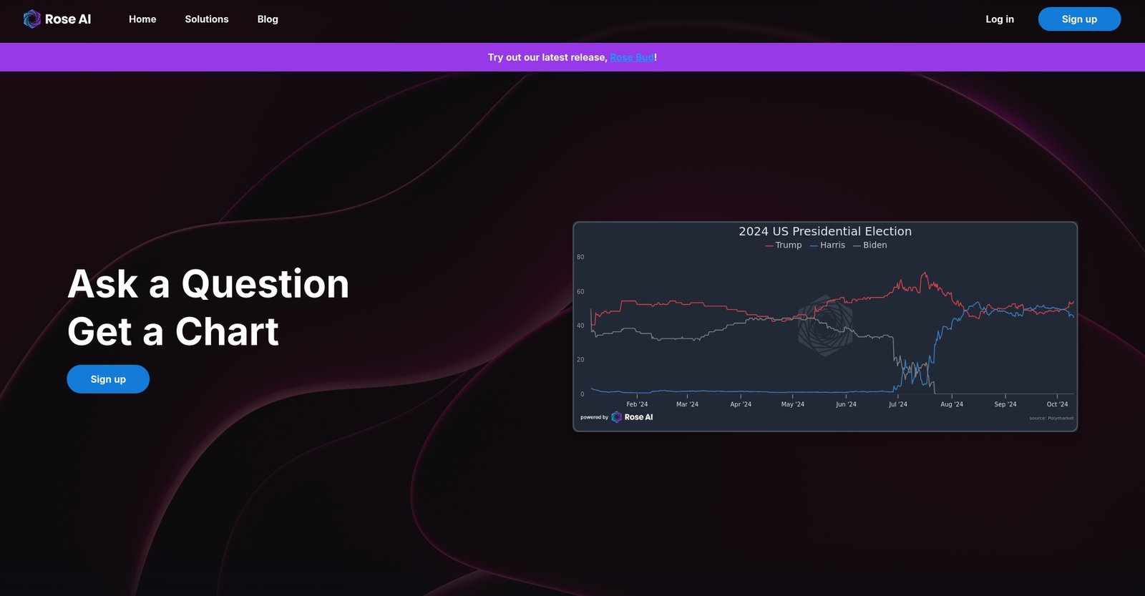The height and width of the screenshot is (596, 1145).
Task: Click the Rose AI logo icon in header
Action: 31,19
